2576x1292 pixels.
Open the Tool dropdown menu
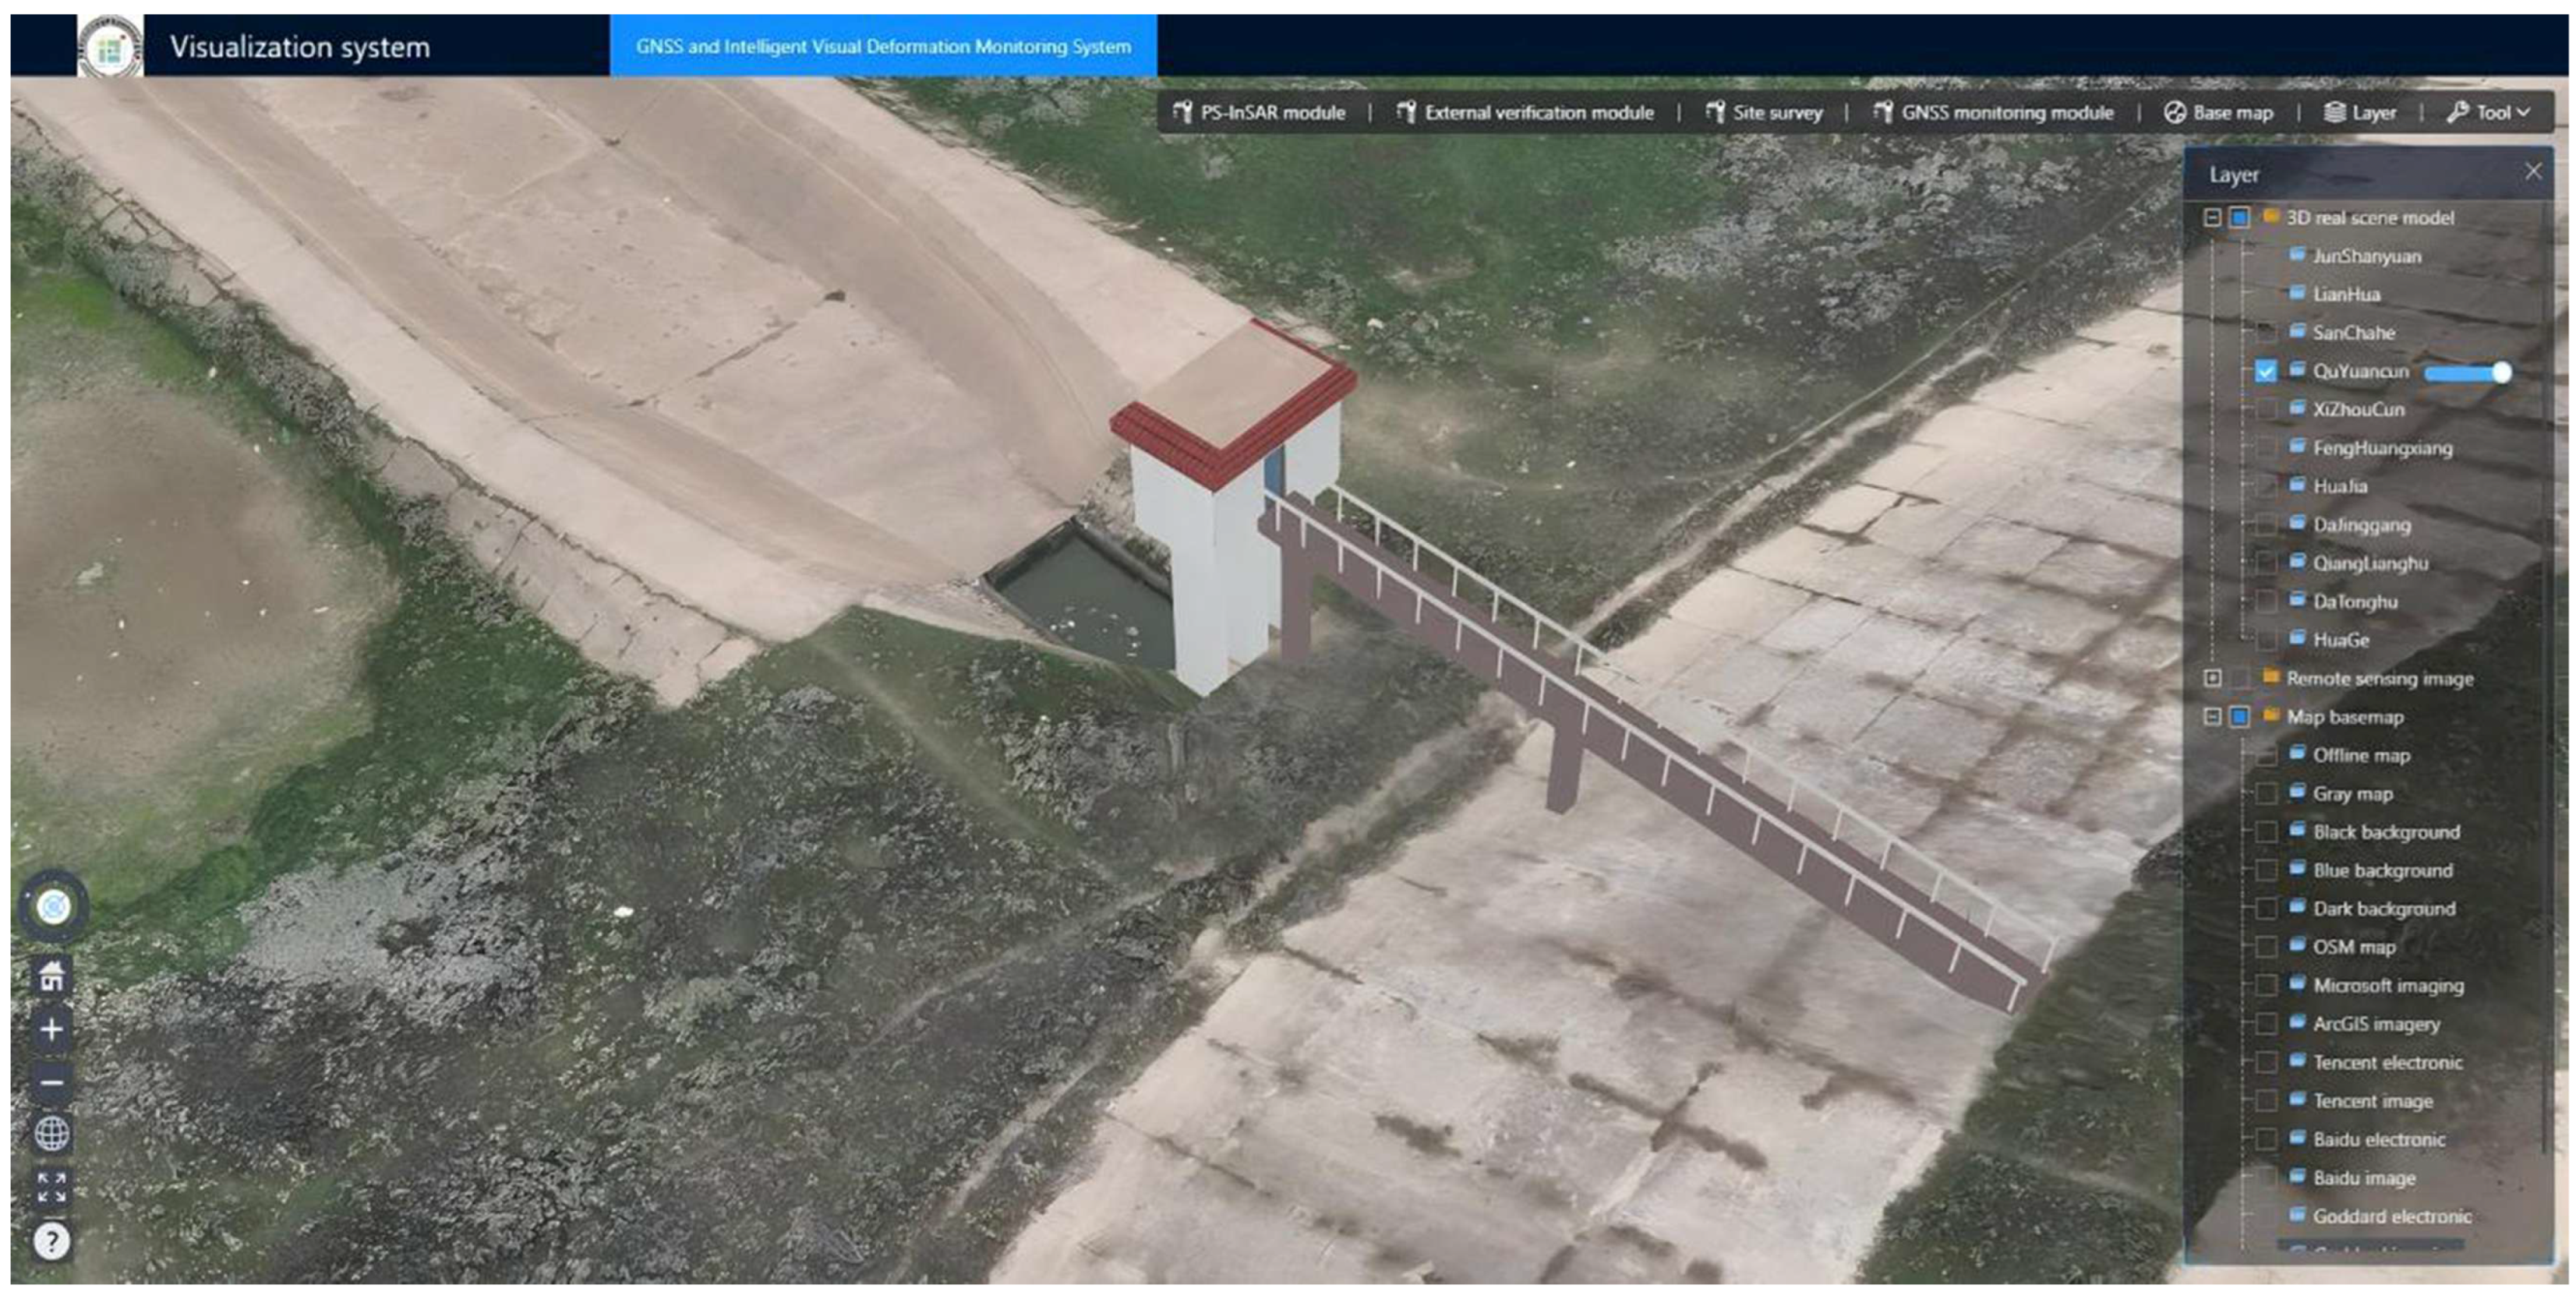2490,112
